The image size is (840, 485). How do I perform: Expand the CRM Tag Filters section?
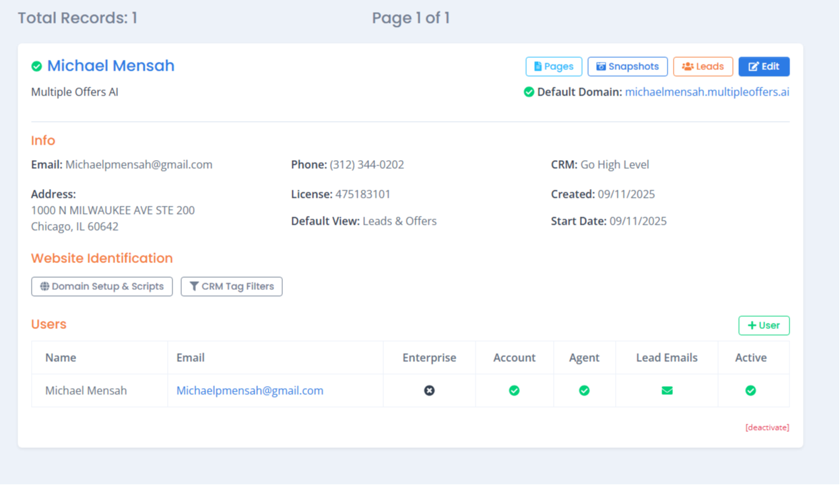point(231,286)
